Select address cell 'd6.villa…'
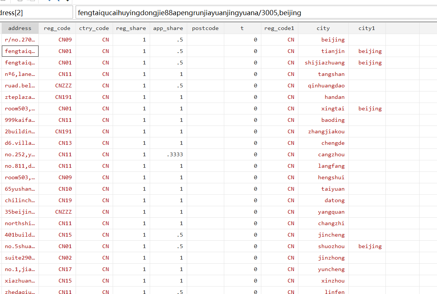Screen dimensions: 437x294 coord(20,143)
